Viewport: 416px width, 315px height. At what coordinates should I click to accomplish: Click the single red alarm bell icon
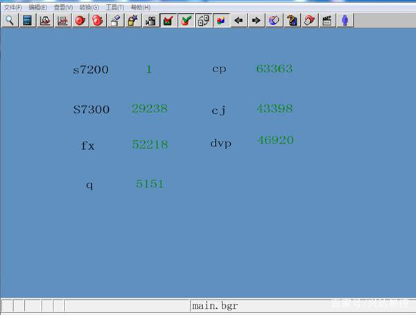[80, 20]
